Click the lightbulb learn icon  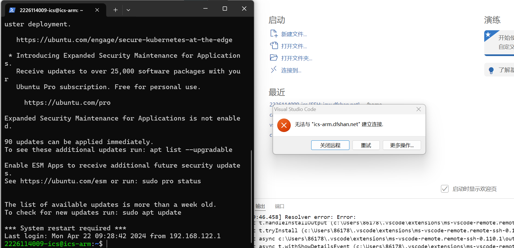tap(491, 70)
